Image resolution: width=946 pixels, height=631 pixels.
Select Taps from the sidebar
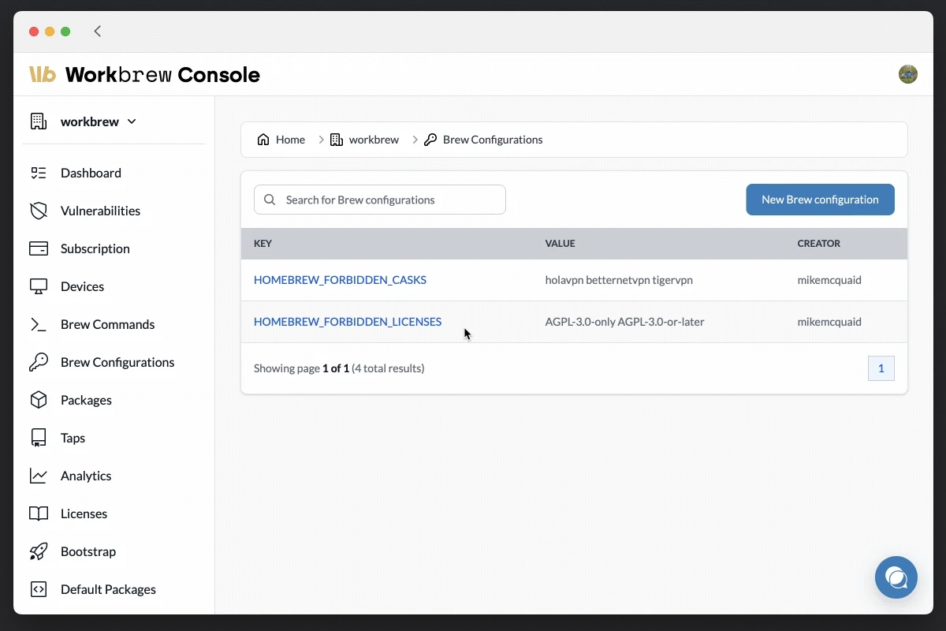pos(73,438)
